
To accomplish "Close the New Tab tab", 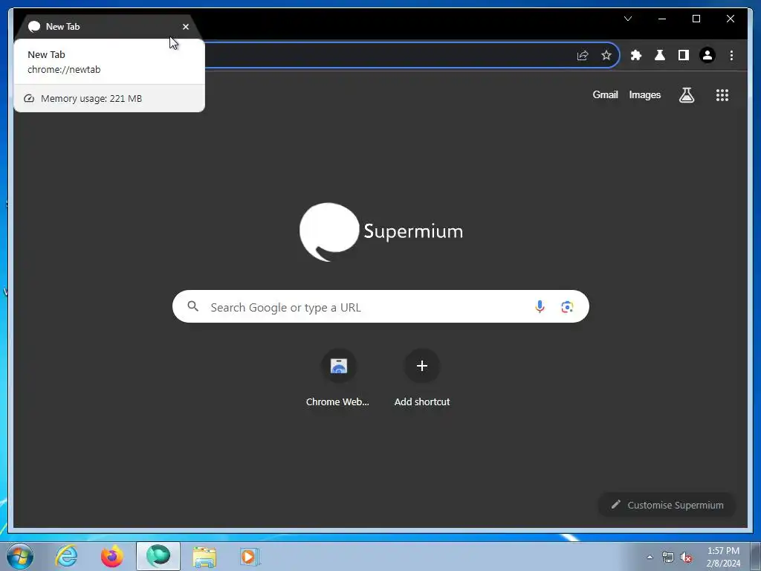I will [185, 27].
